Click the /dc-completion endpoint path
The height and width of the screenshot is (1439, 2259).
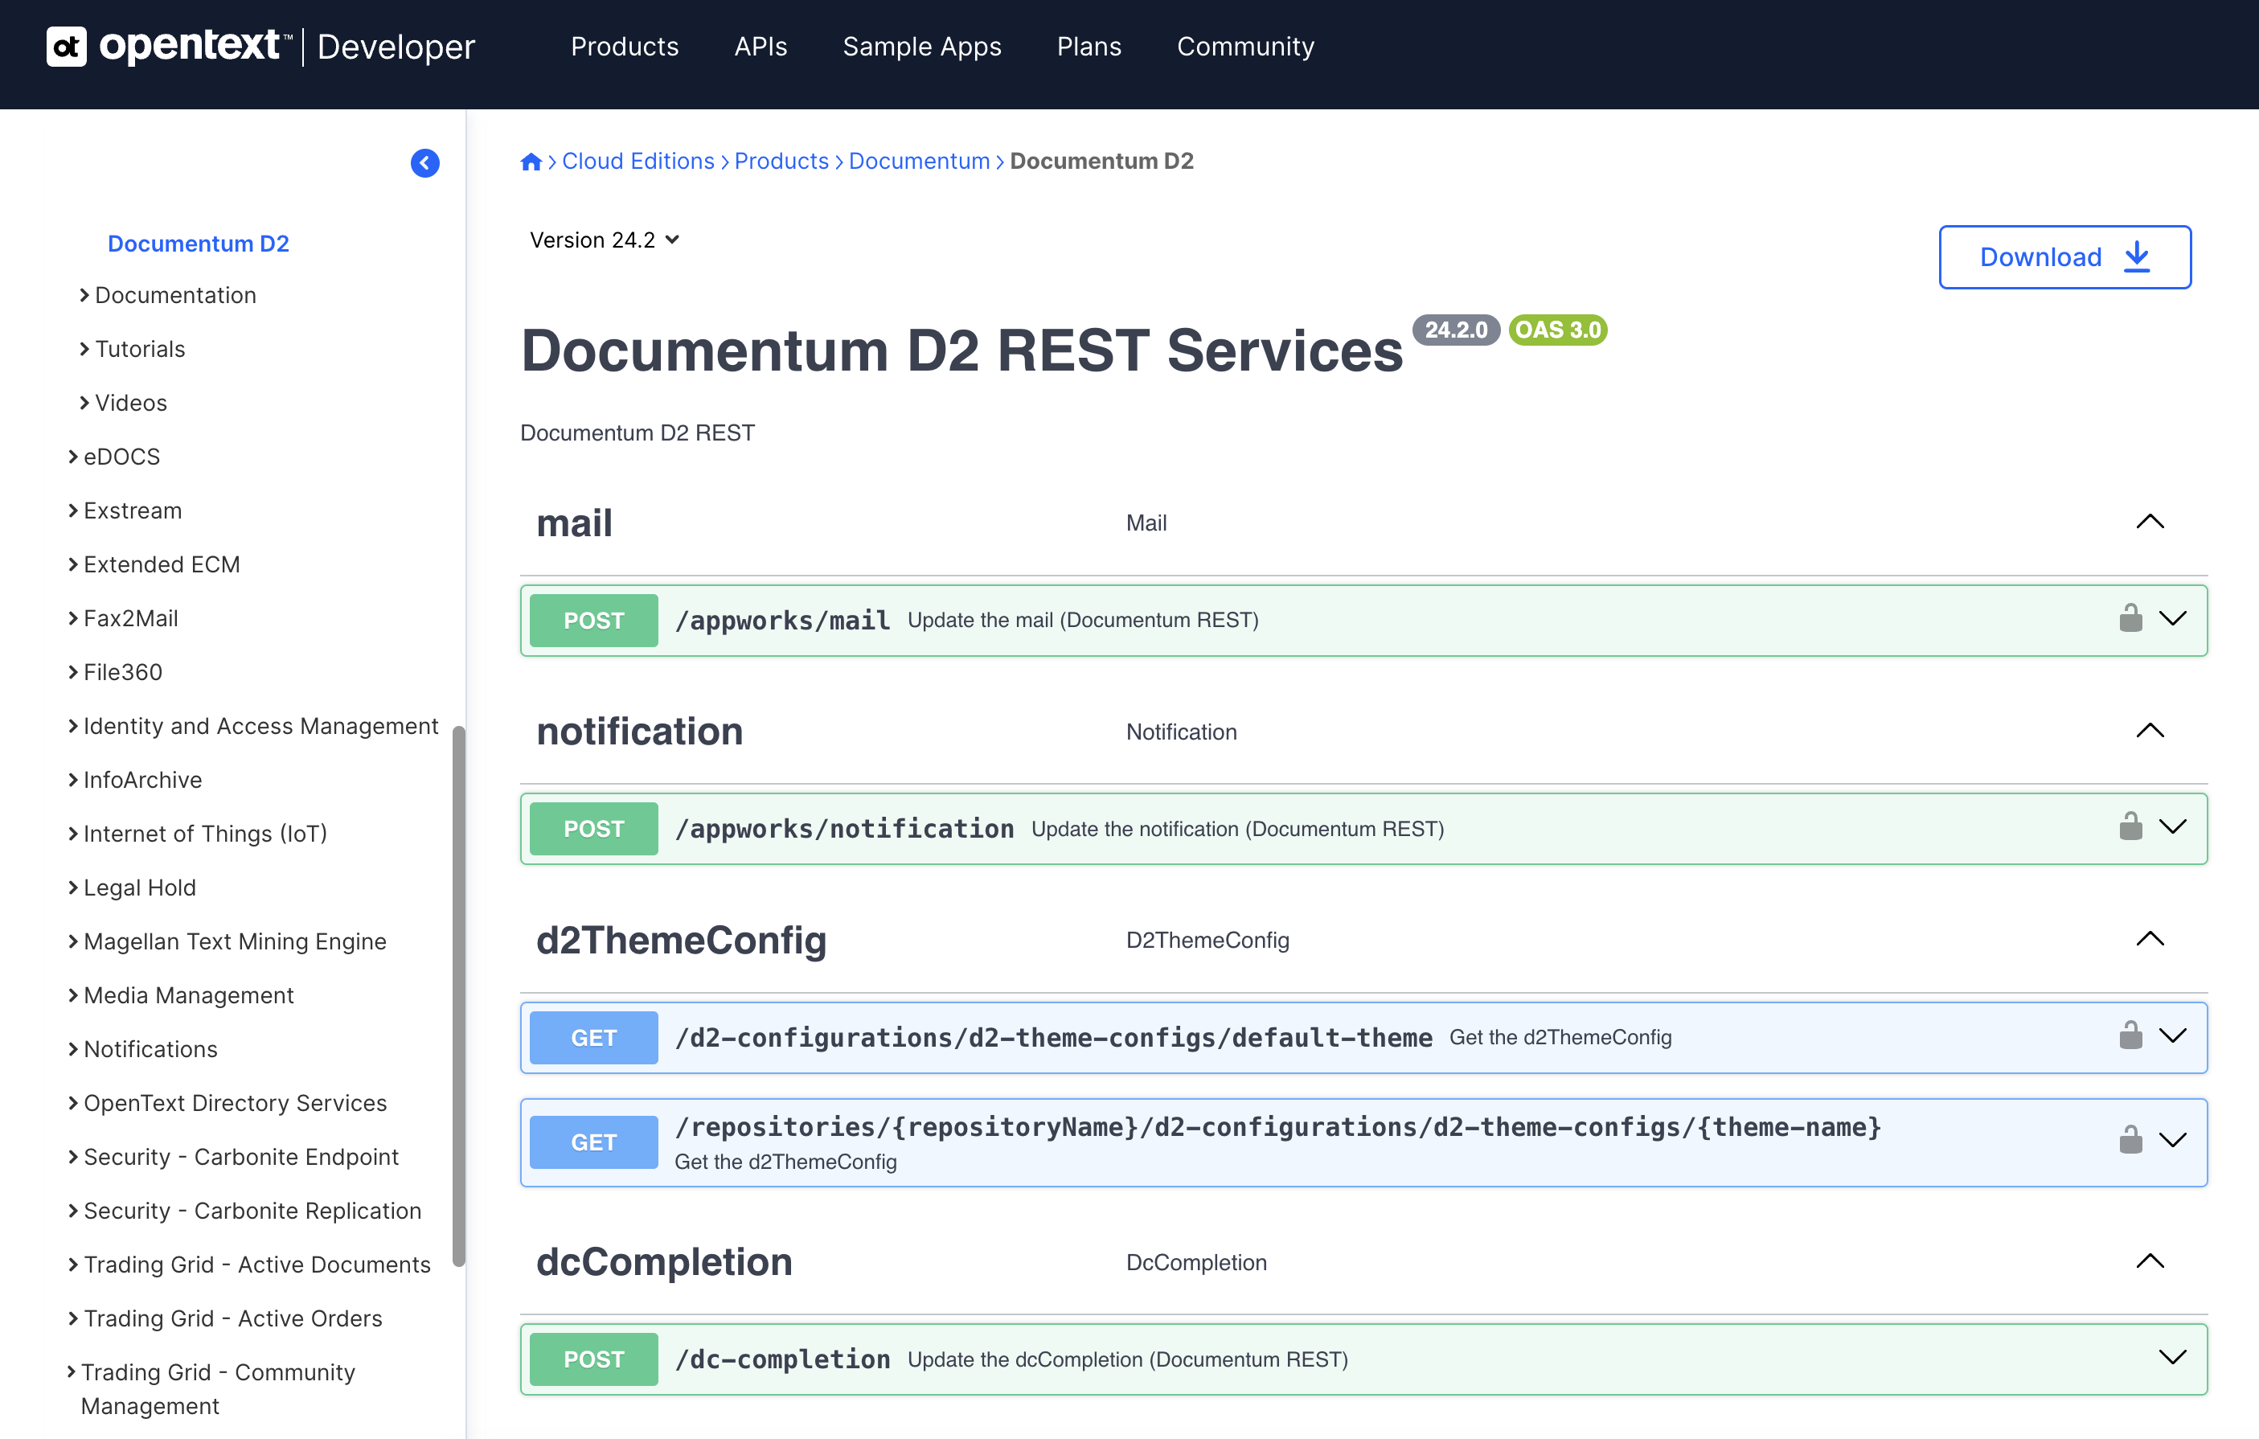pyautogui.click(x=782, y=1359)
